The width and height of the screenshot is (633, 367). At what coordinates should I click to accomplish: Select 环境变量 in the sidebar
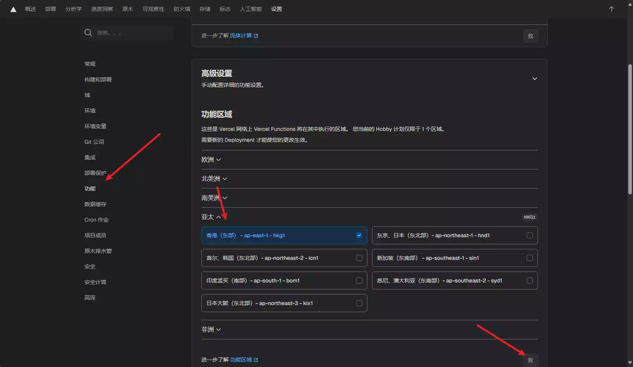(x=96, y=126)
